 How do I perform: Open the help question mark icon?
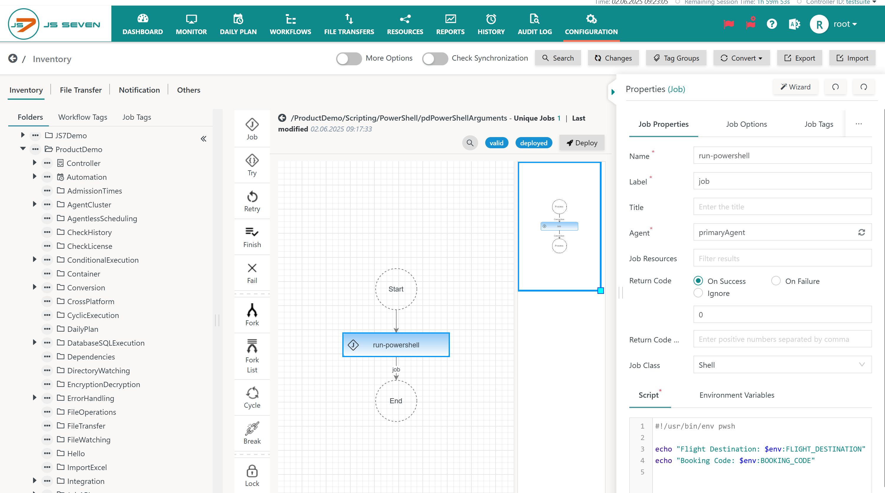point(771,24)
